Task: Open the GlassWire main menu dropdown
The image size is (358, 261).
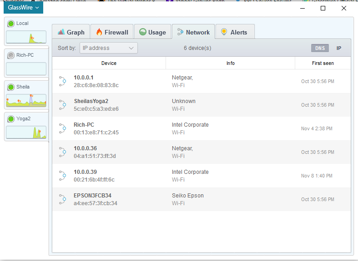Action: [23, 7]
